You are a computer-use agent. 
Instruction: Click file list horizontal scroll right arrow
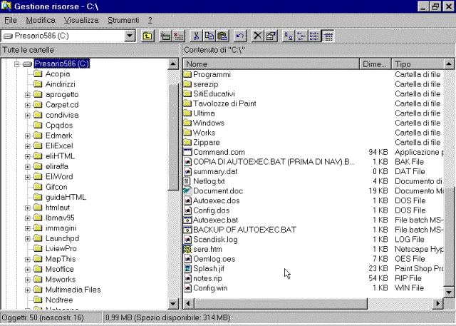[x=437, y=304]
